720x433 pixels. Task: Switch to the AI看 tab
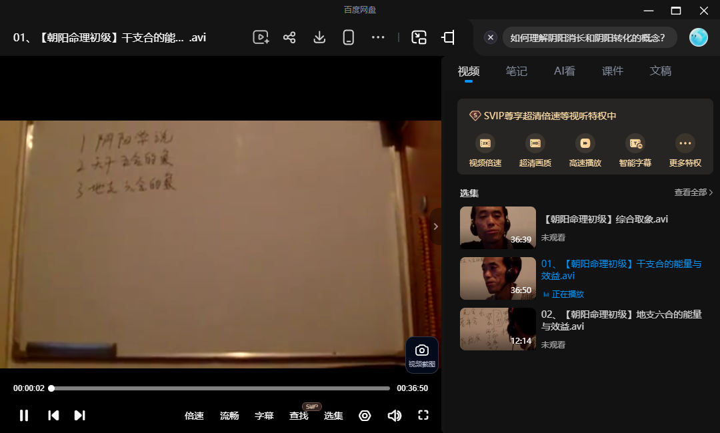565,71
